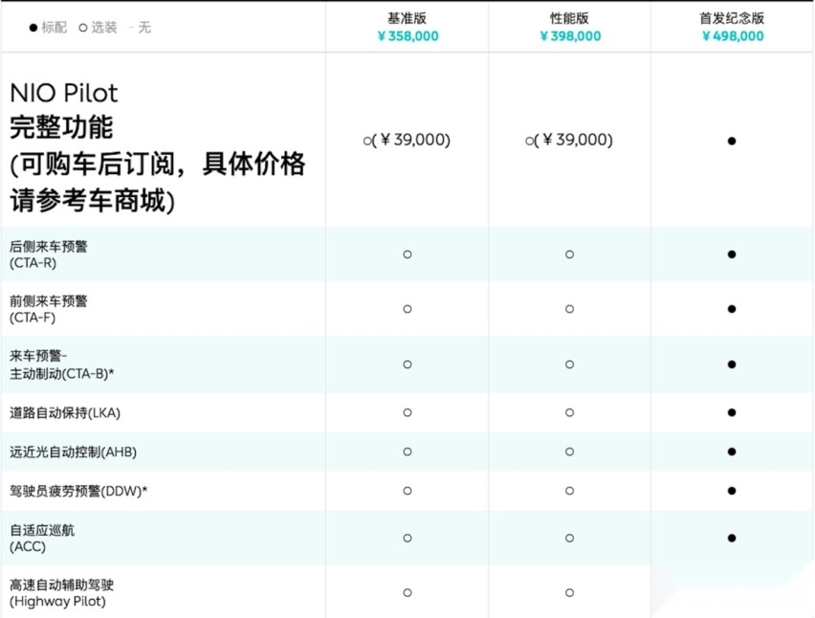The image size is (815, 618).
Task: Click 基准版 NIO Pilot ¥39,000 option
Action: pyautogui.click(x=407, y=140)
